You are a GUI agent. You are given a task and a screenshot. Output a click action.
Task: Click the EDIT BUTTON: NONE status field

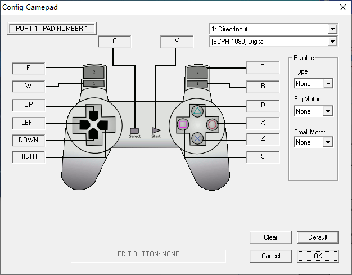(x=148, y=256)
